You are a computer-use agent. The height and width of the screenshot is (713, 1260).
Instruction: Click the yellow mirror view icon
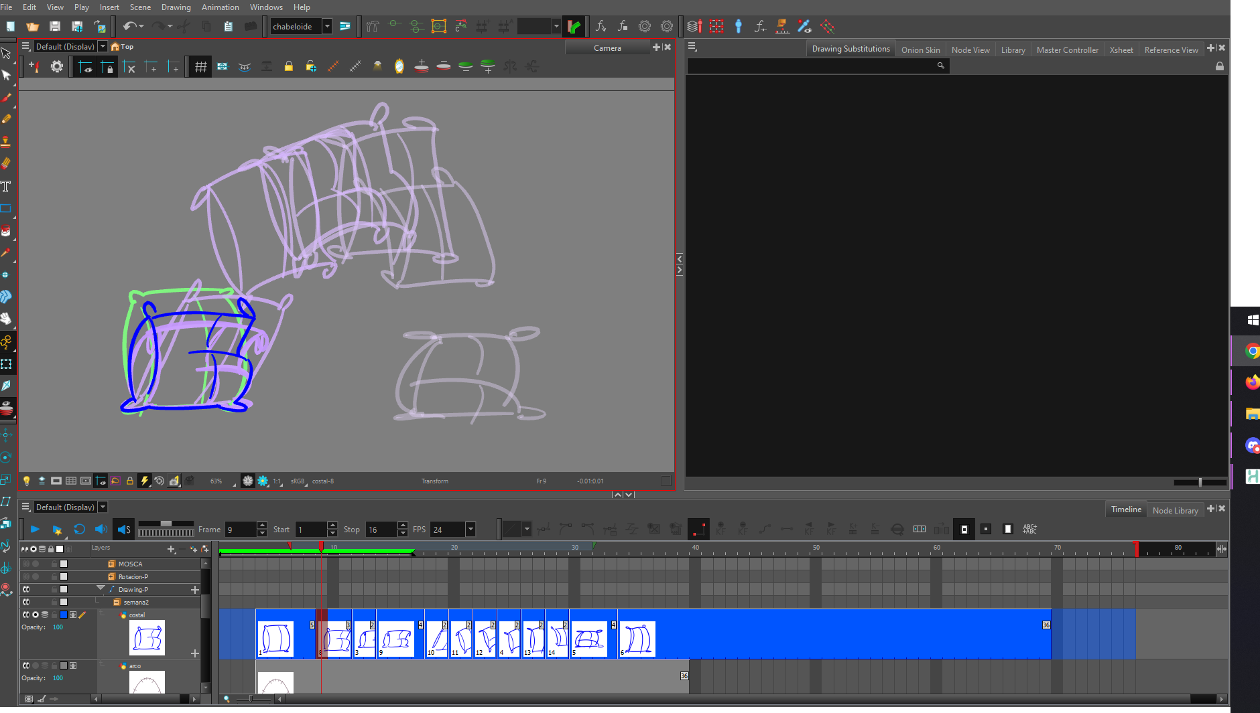click(x=399, y=66)
